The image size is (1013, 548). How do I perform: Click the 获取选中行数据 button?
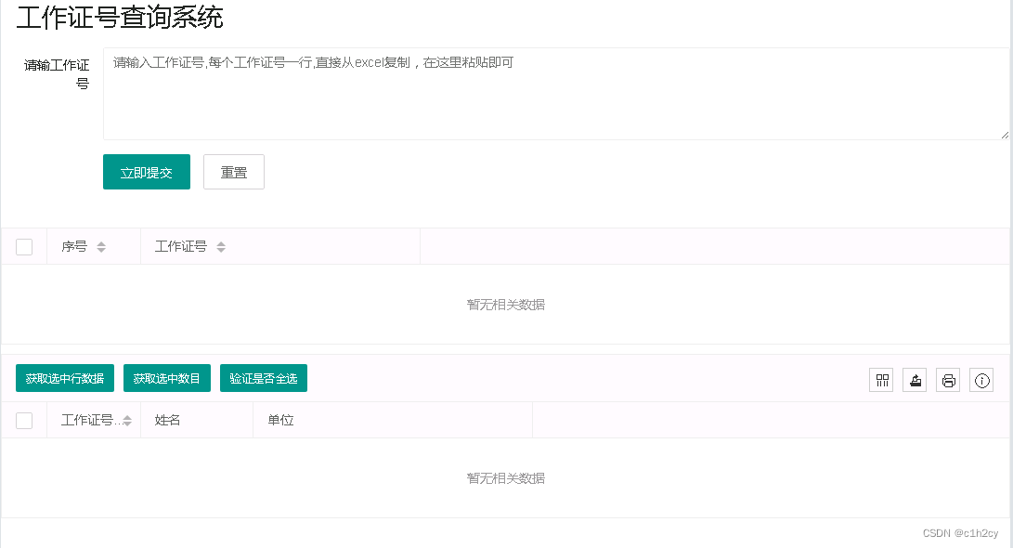[x=63, y=378]
